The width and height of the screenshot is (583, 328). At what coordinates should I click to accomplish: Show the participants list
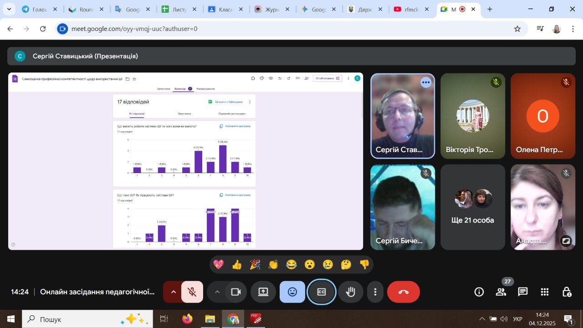(x=501, y=292)
